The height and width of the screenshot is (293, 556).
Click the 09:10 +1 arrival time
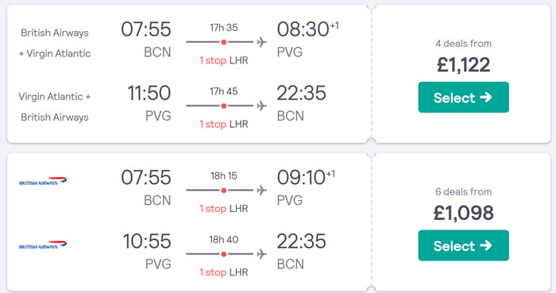point(306,177)
